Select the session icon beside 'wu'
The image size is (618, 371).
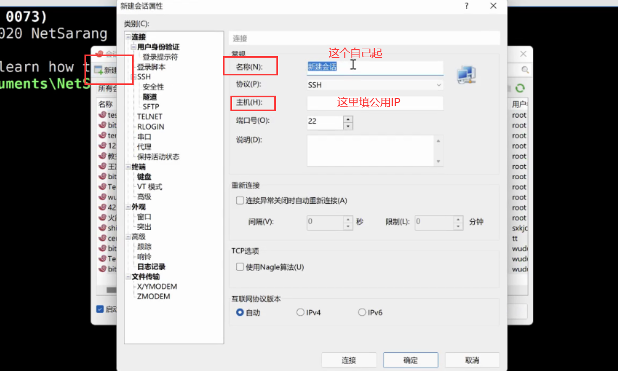[x=103, y=197]
